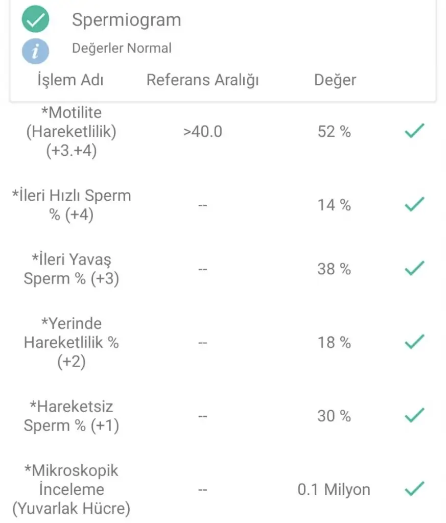The width and height of the screenshot is (446, 523).
Task: Select the İşlem Adı column header
Action: point(71,80)
